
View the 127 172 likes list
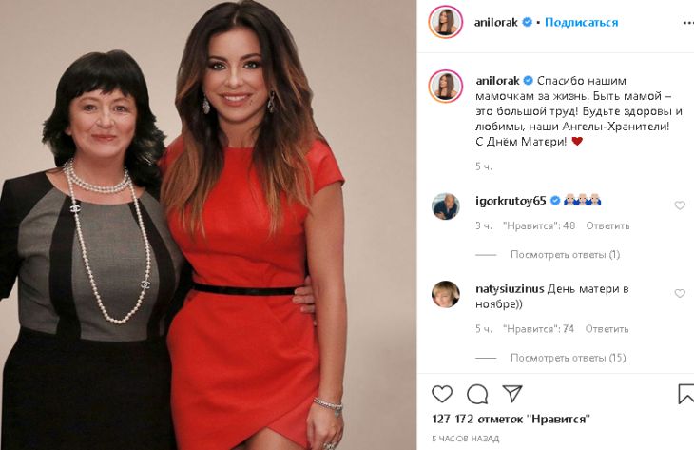pos(511,419)
